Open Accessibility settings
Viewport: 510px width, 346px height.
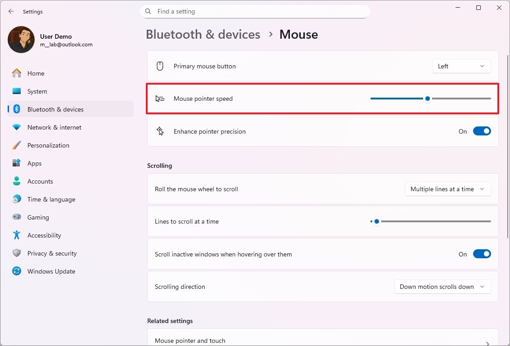[x=44, y=235]
